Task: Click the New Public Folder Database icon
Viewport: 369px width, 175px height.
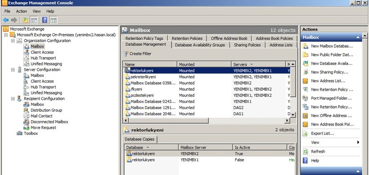Action: click(305, 55)
